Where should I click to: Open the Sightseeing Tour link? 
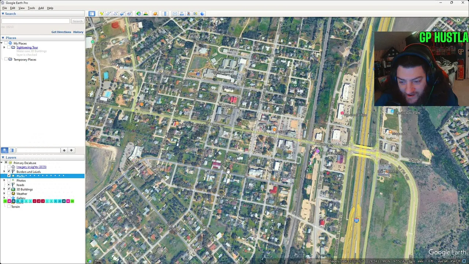point(27,47)
